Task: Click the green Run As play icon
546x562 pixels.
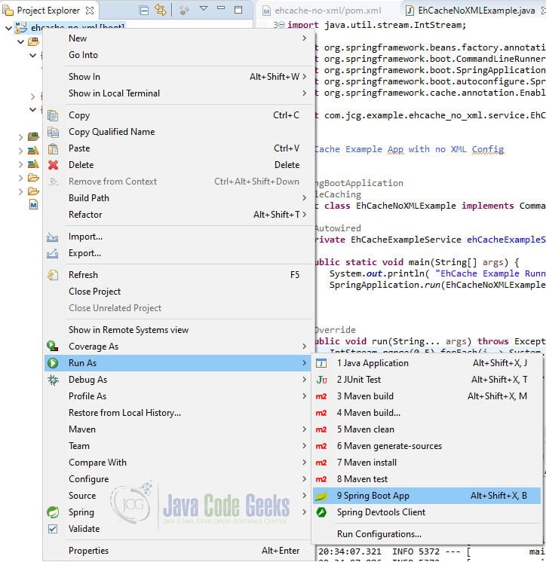Action: [53, 363]
